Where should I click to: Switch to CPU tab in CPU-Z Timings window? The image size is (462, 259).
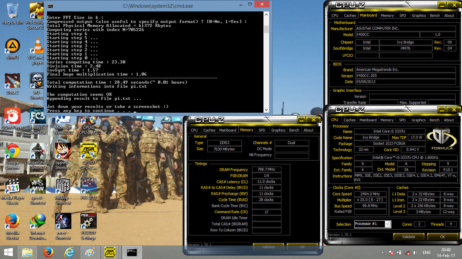point(194,130)
